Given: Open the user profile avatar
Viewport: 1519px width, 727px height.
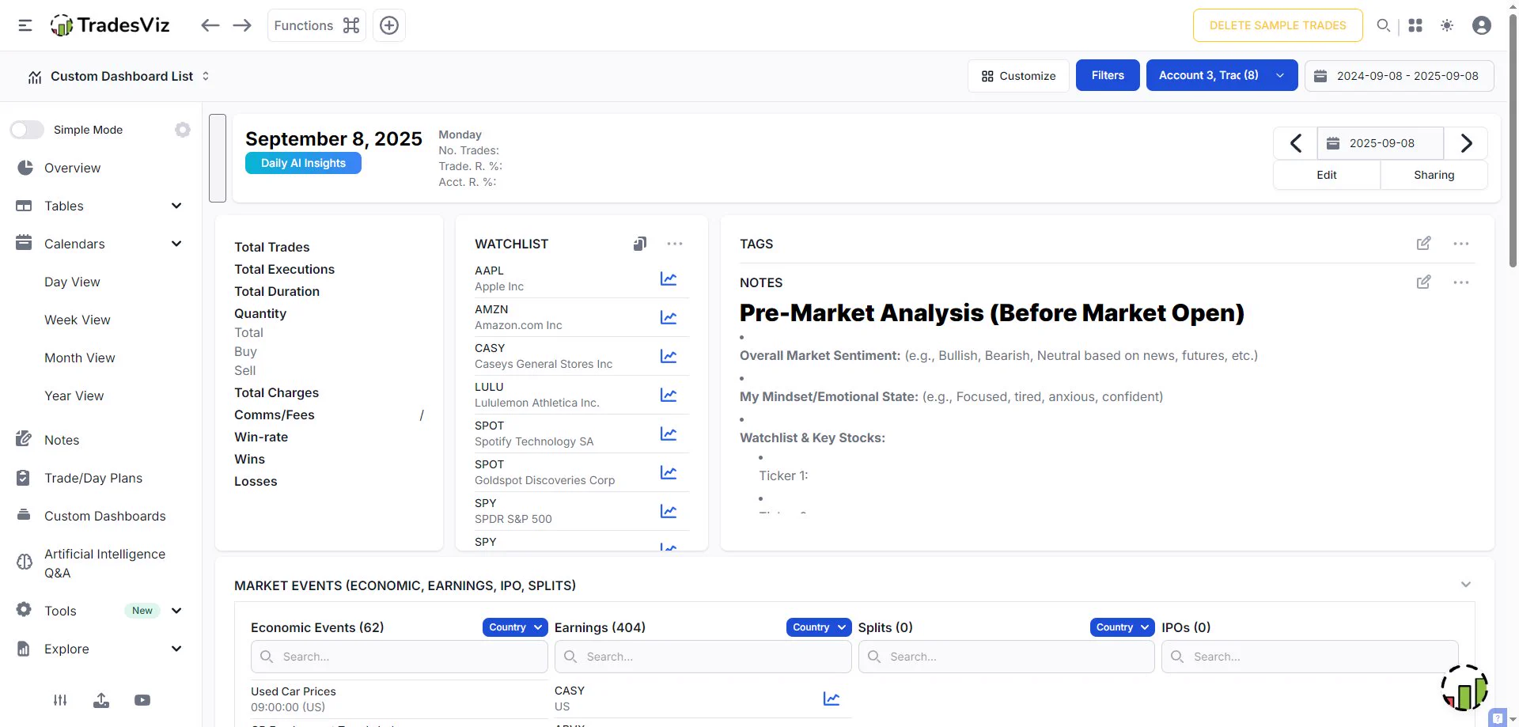Looking at the screenshot, I should 1482,25.
